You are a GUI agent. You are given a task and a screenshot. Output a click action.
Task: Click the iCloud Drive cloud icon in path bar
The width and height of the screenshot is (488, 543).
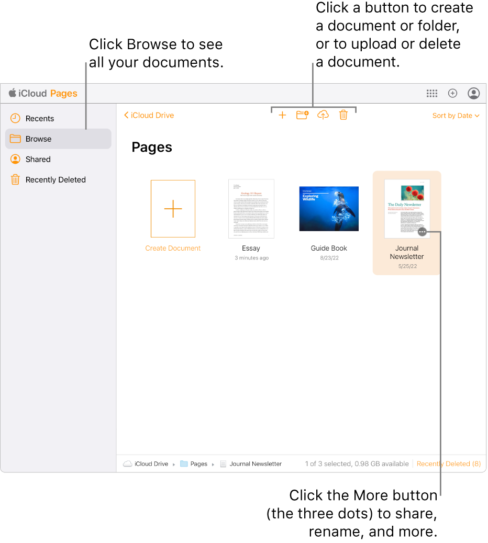[x=128, y=463]
